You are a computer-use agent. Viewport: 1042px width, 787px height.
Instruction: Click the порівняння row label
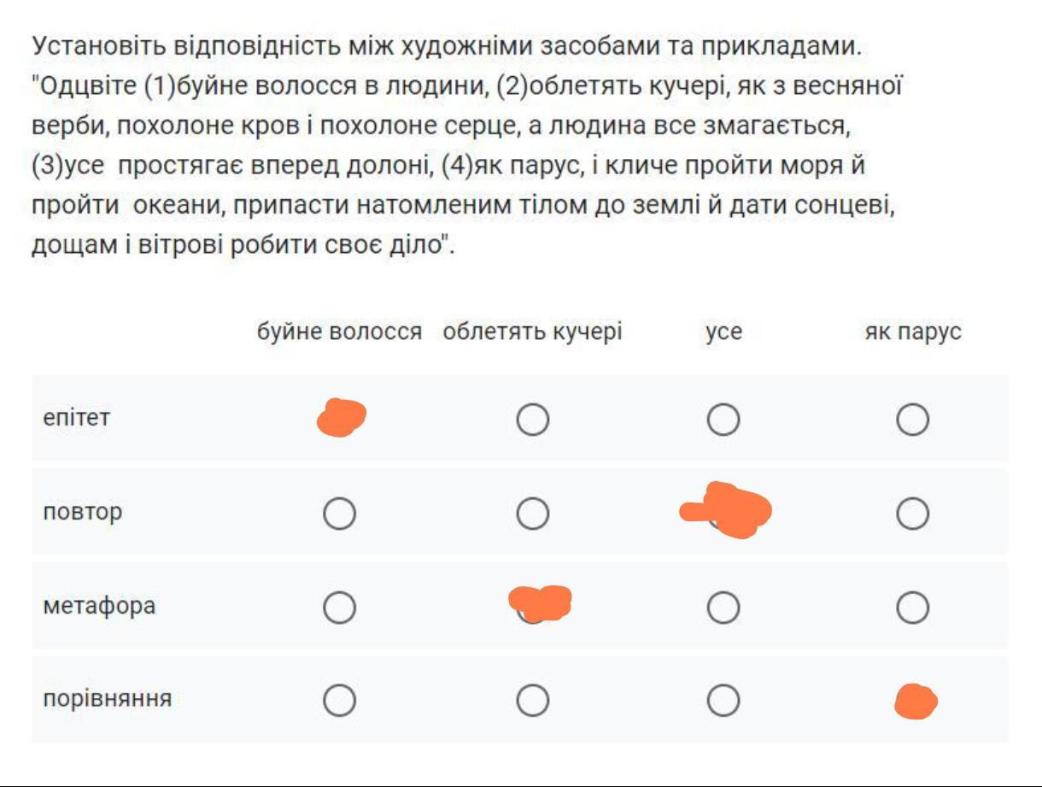click(108, 699)
